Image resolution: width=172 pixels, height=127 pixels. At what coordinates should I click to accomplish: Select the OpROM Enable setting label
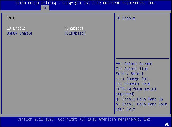(x=20, y=33)
